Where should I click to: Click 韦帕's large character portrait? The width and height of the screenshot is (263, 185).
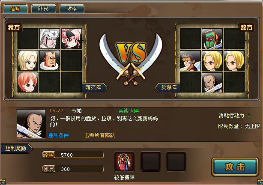click(x=31, y=124)
